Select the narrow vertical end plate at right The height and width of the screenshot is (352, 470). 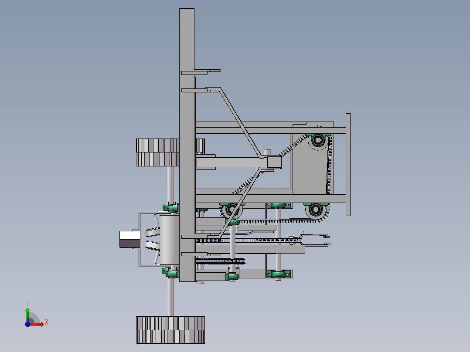(x=348, y=165)
